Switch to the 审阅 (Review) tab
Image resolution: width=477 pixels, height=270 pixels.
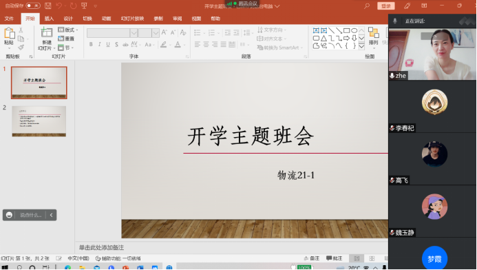pos(178,19)
